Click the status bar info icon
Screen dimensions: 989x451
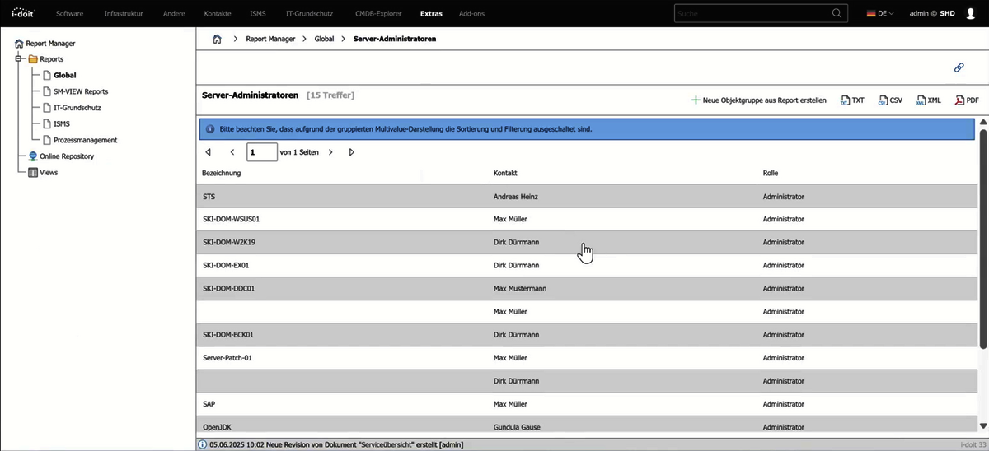coord(203,444)
